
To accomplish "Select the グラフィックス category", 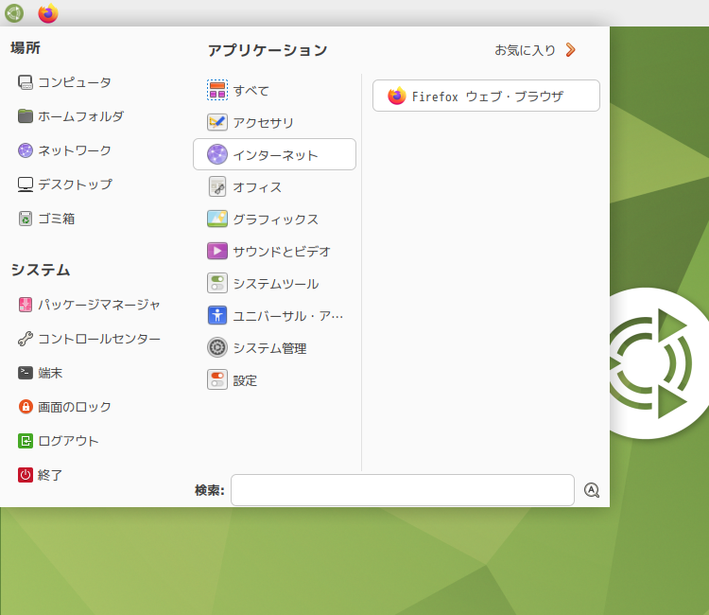I will pyautogui.click(x=274, y=219).
